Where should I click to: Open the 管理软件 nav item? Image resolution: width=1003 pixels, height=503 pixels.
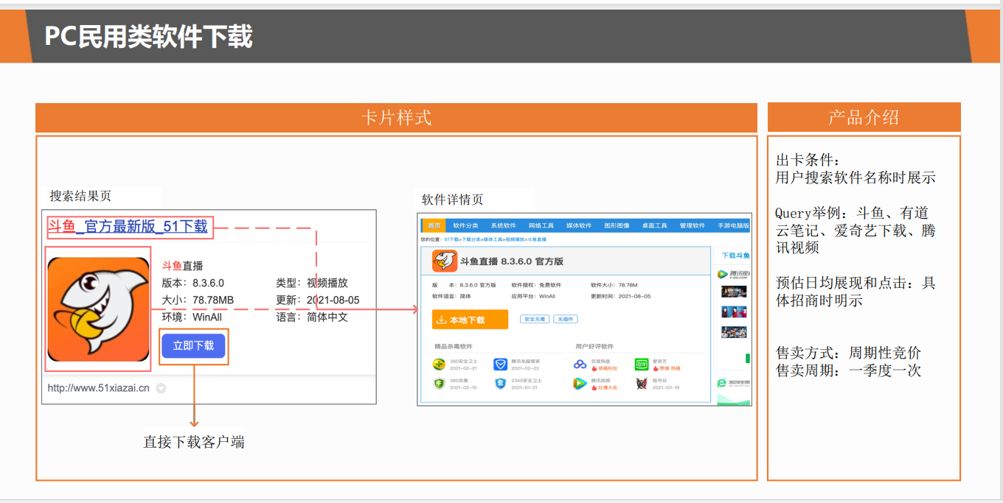[x=692, y=225]
